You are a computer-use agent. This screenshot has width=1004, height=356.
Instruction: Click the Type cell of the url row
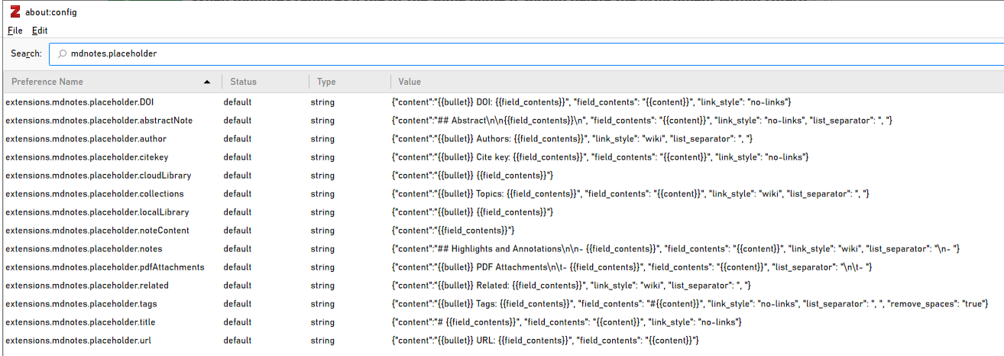coord(322,340)
